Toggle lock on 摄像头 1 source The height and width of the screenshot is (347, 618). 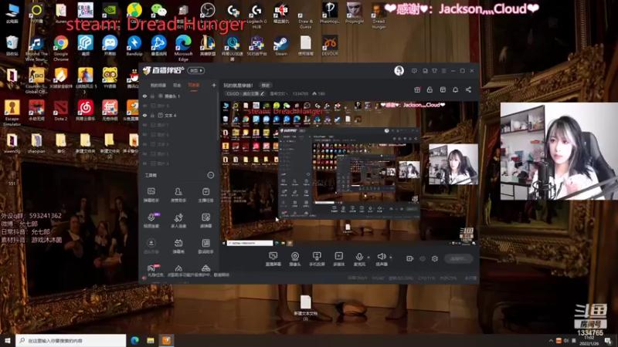(152, 96)
